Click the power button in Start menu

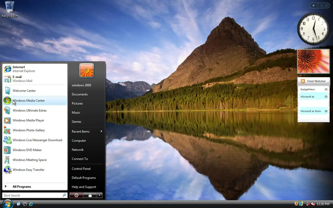pyautogui.click(x=76, y=195)
